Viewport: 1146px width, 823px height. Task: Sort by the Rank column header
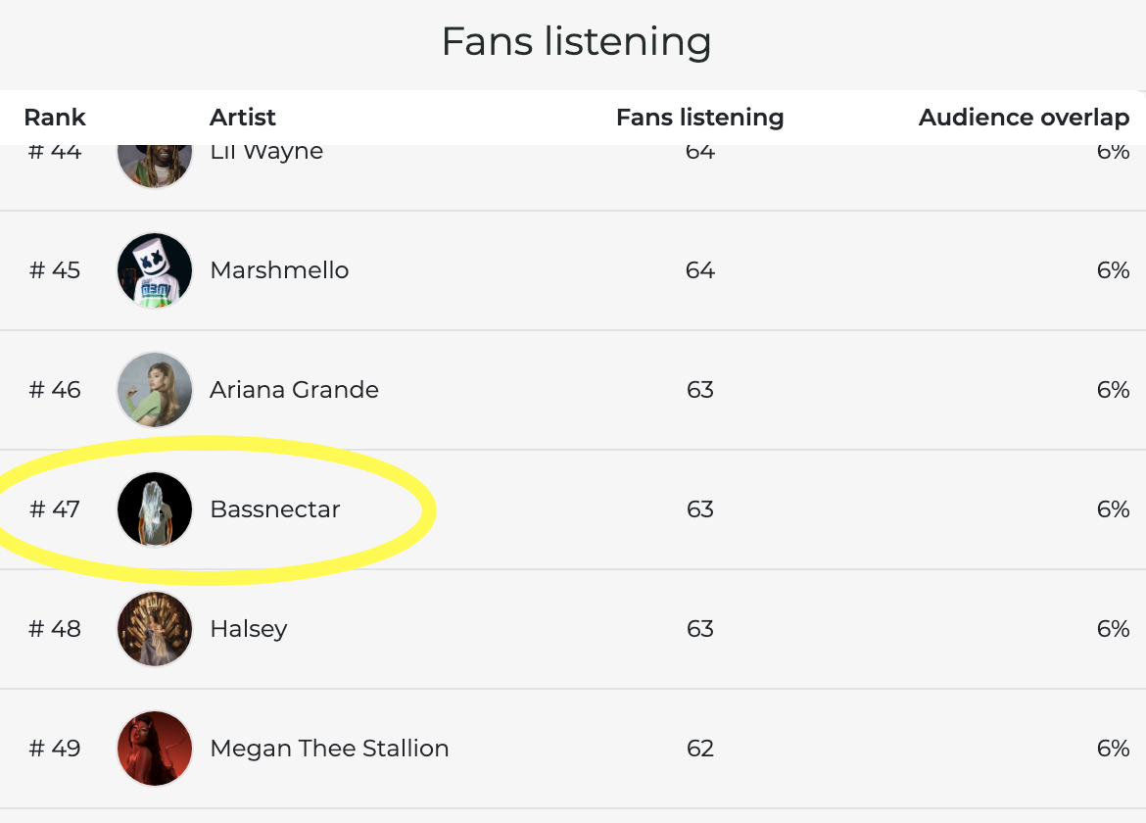[x=55, y=117]
